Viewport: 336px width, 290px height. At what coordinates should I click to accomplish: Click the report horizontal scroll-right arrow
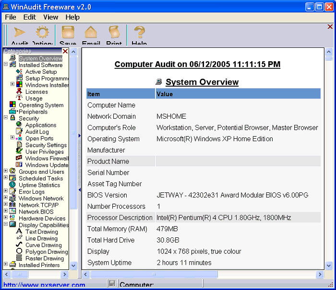pos(320,274)
